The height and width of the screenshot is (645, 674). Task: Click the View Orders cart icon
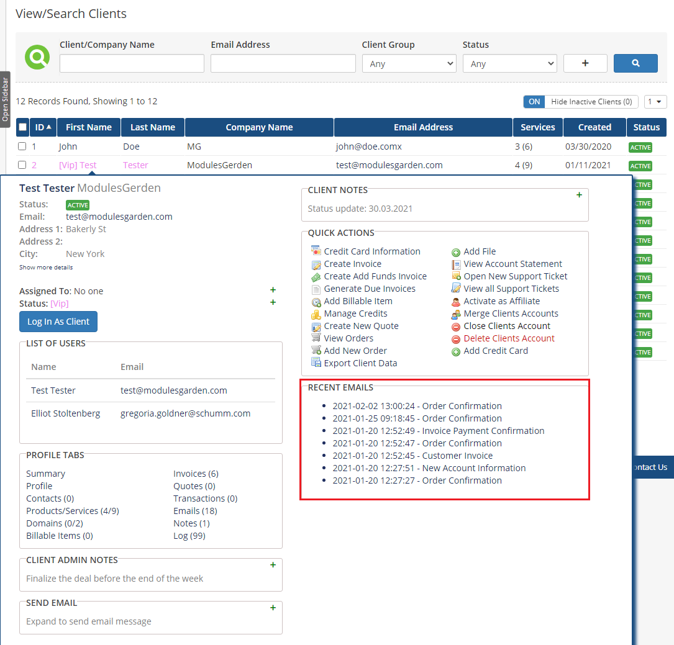point(316,338)
